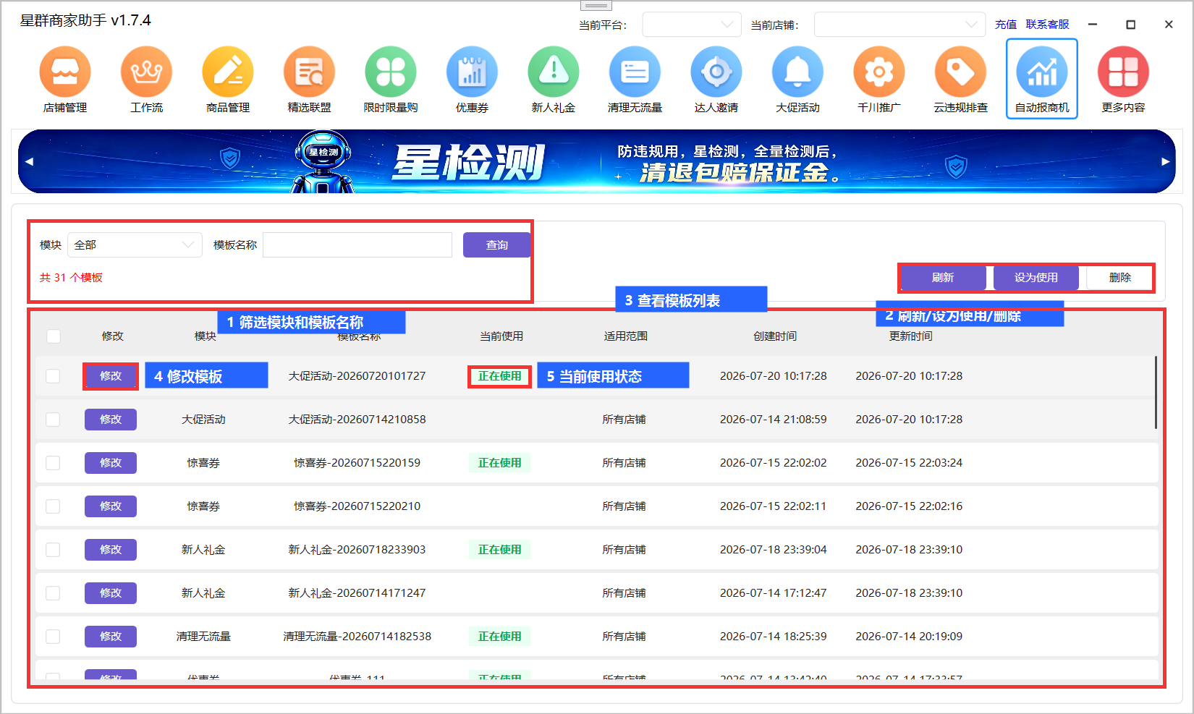Open the 优惠券 coupon icon
The image size is (1194, 714).
pyautogui.click(x=472, y=80)
